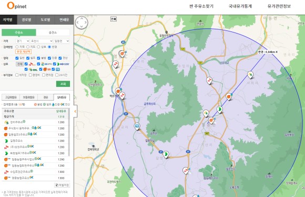This screenshot has height=197, width=305.
Task: Click the Opinet logo
Action: click(x=17, y=6)
